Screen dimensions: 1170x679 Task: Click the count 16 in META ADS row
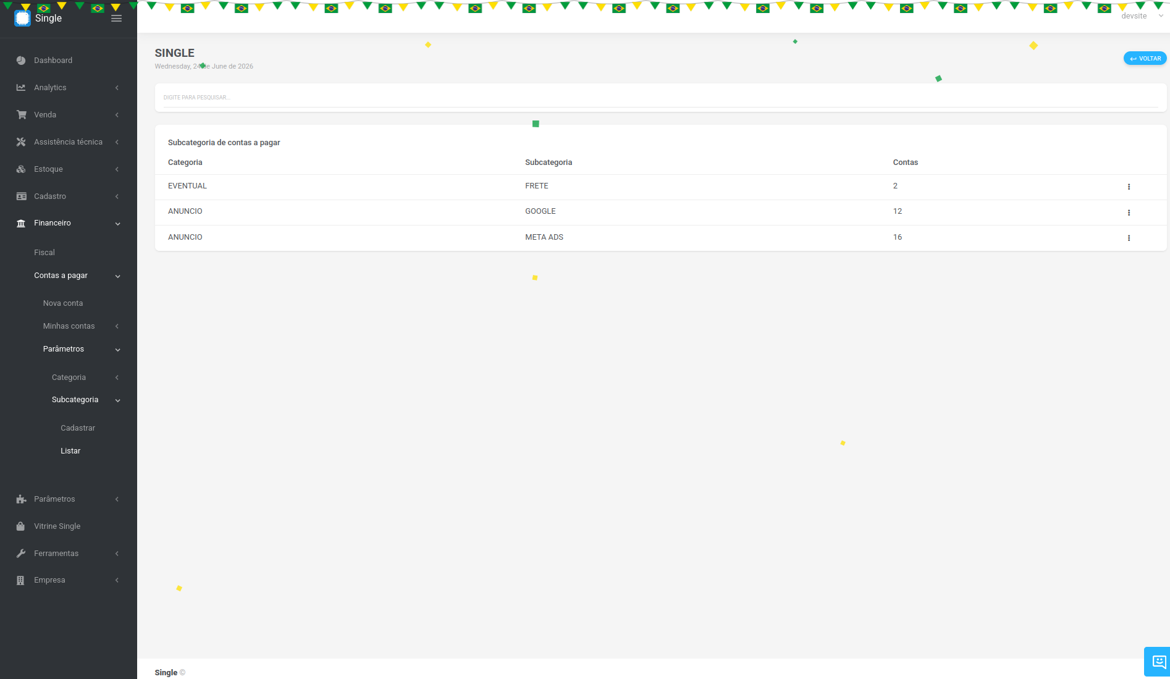pos(898,237)
